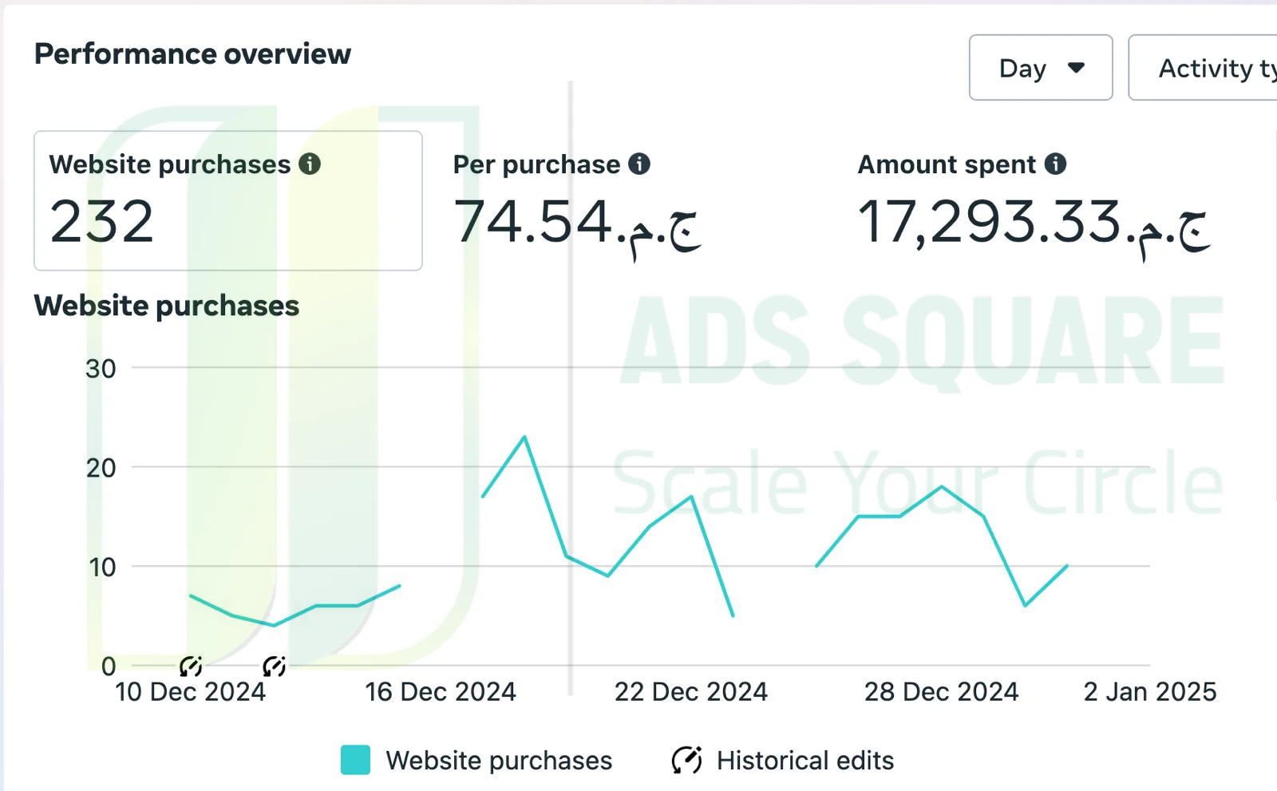This screenshot has height=791, width=1277.
Task: Click the 20 y-axis label
Action: coord(101,468)
